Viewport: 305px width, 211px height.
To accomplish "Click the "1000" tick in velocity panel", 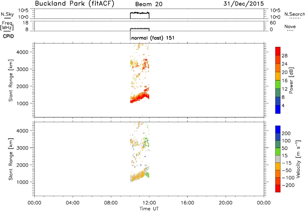I will [22, 182].
